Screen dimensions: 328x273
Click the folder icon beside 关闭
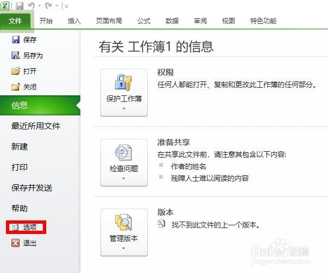(x=16, y=87)
